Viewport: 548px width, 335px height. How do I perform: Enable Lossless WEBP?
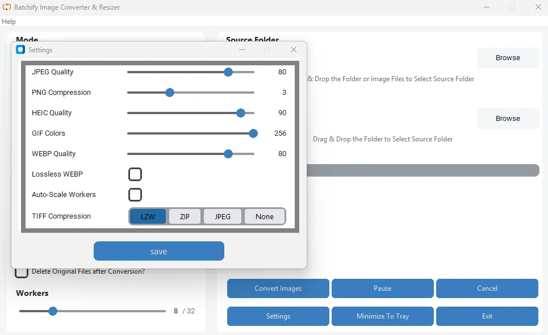point(135,174)
